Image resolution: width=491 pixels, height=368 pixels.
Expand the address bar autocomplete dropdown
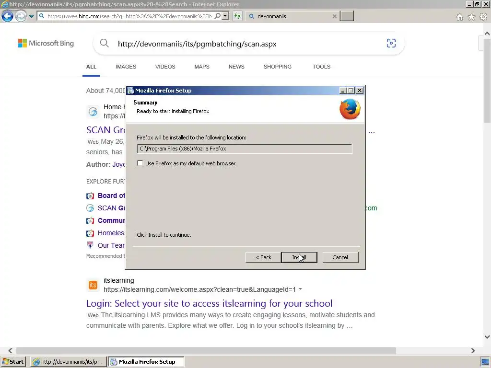225,16
